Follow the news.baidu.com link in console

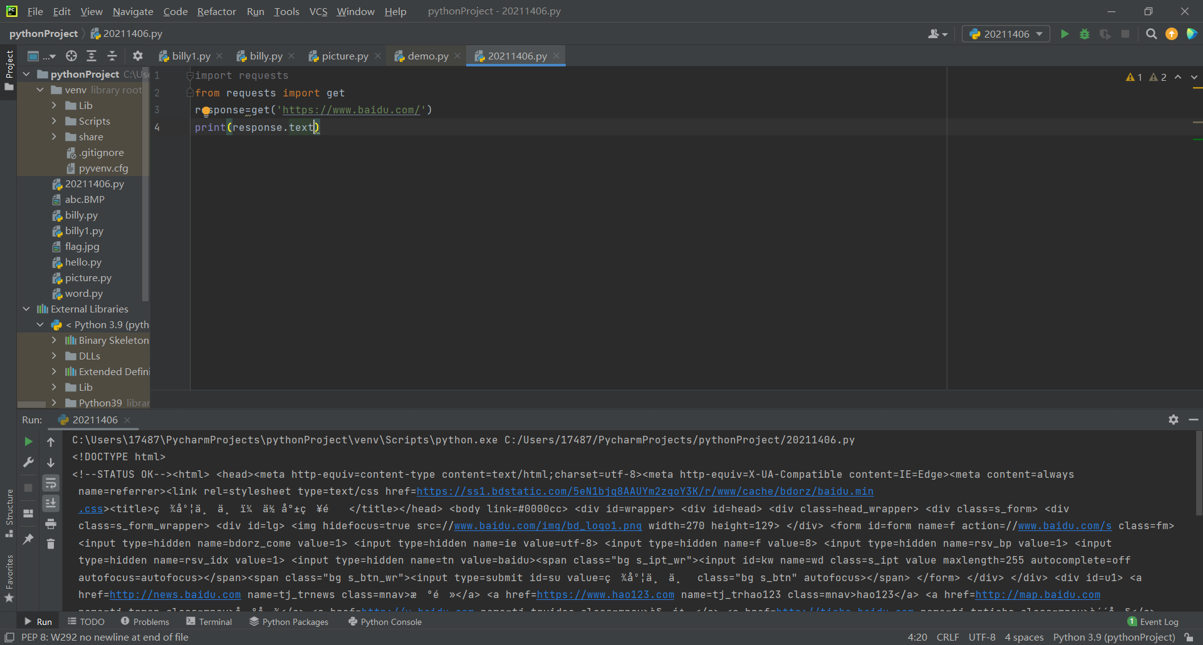point(175,594)
